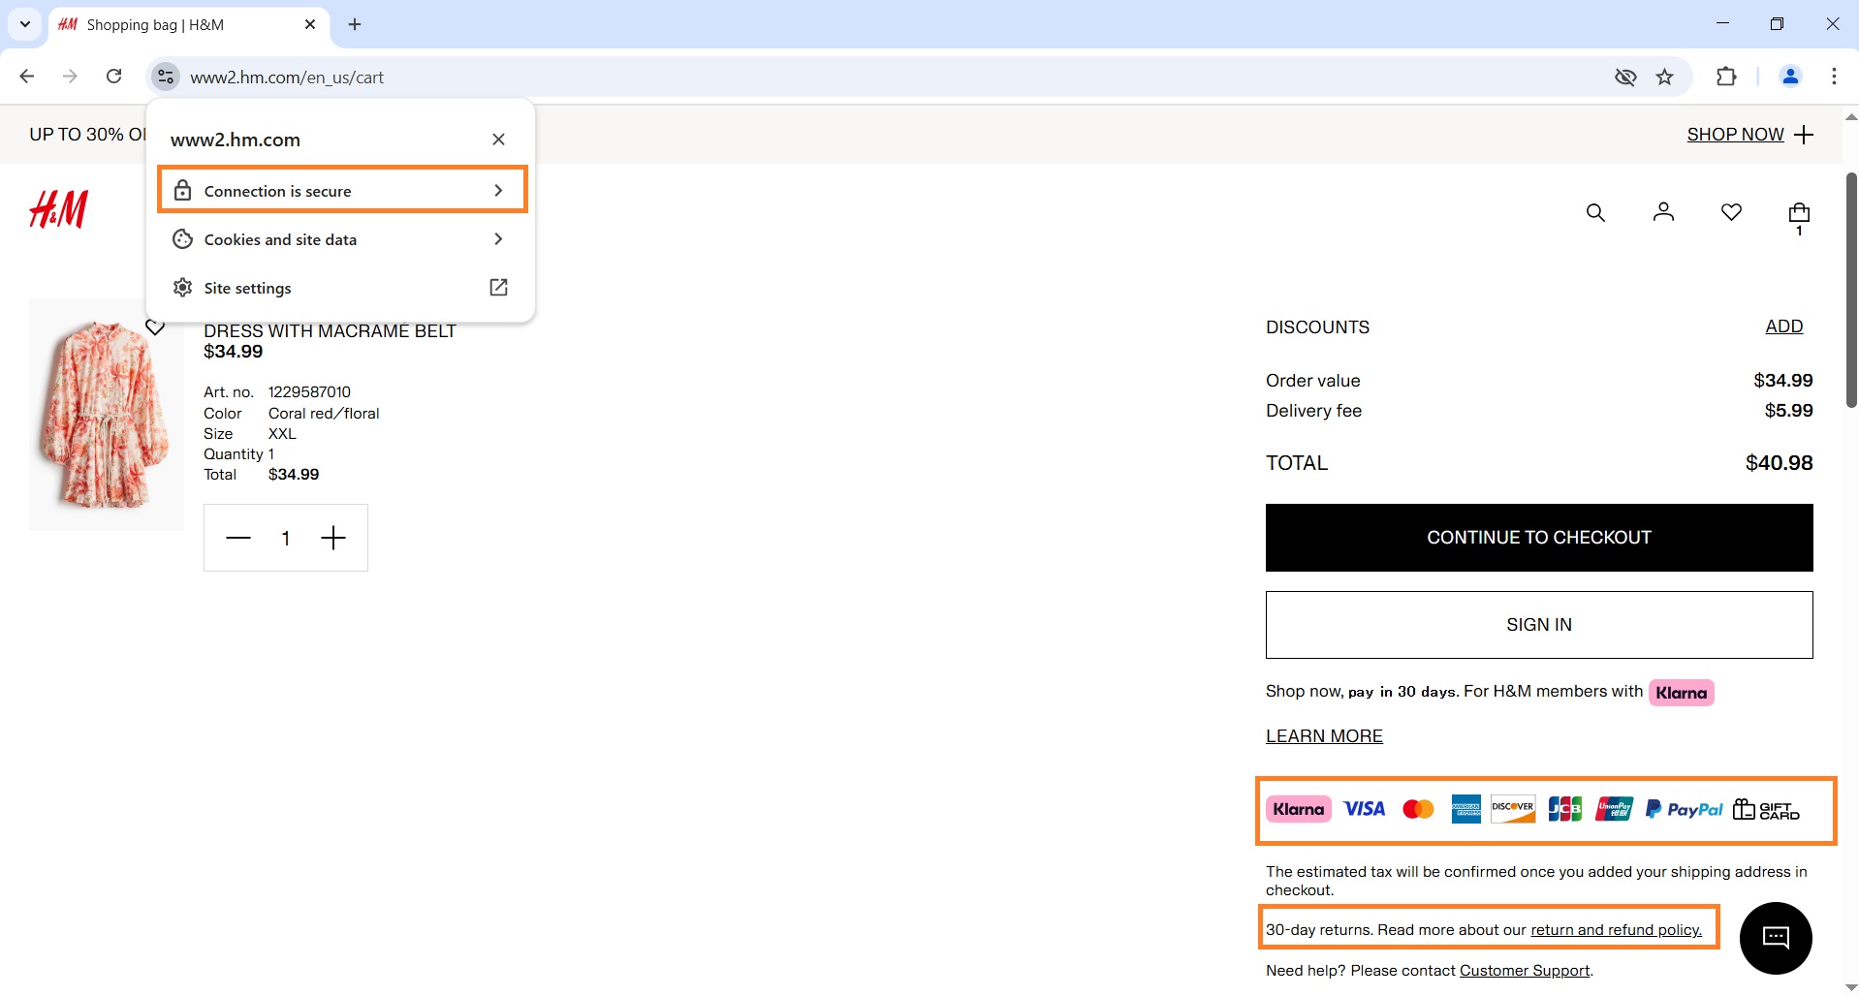Screen dimensions: 1859x996
Task: Click the chat support bubble
Action: (1776, 938)
